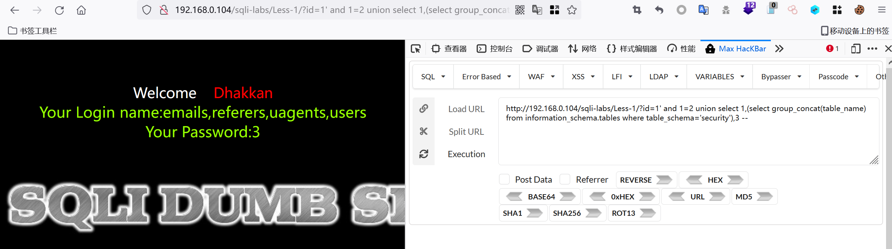
Task: Click the translate page icon in address bar
Action: [537, 10]
